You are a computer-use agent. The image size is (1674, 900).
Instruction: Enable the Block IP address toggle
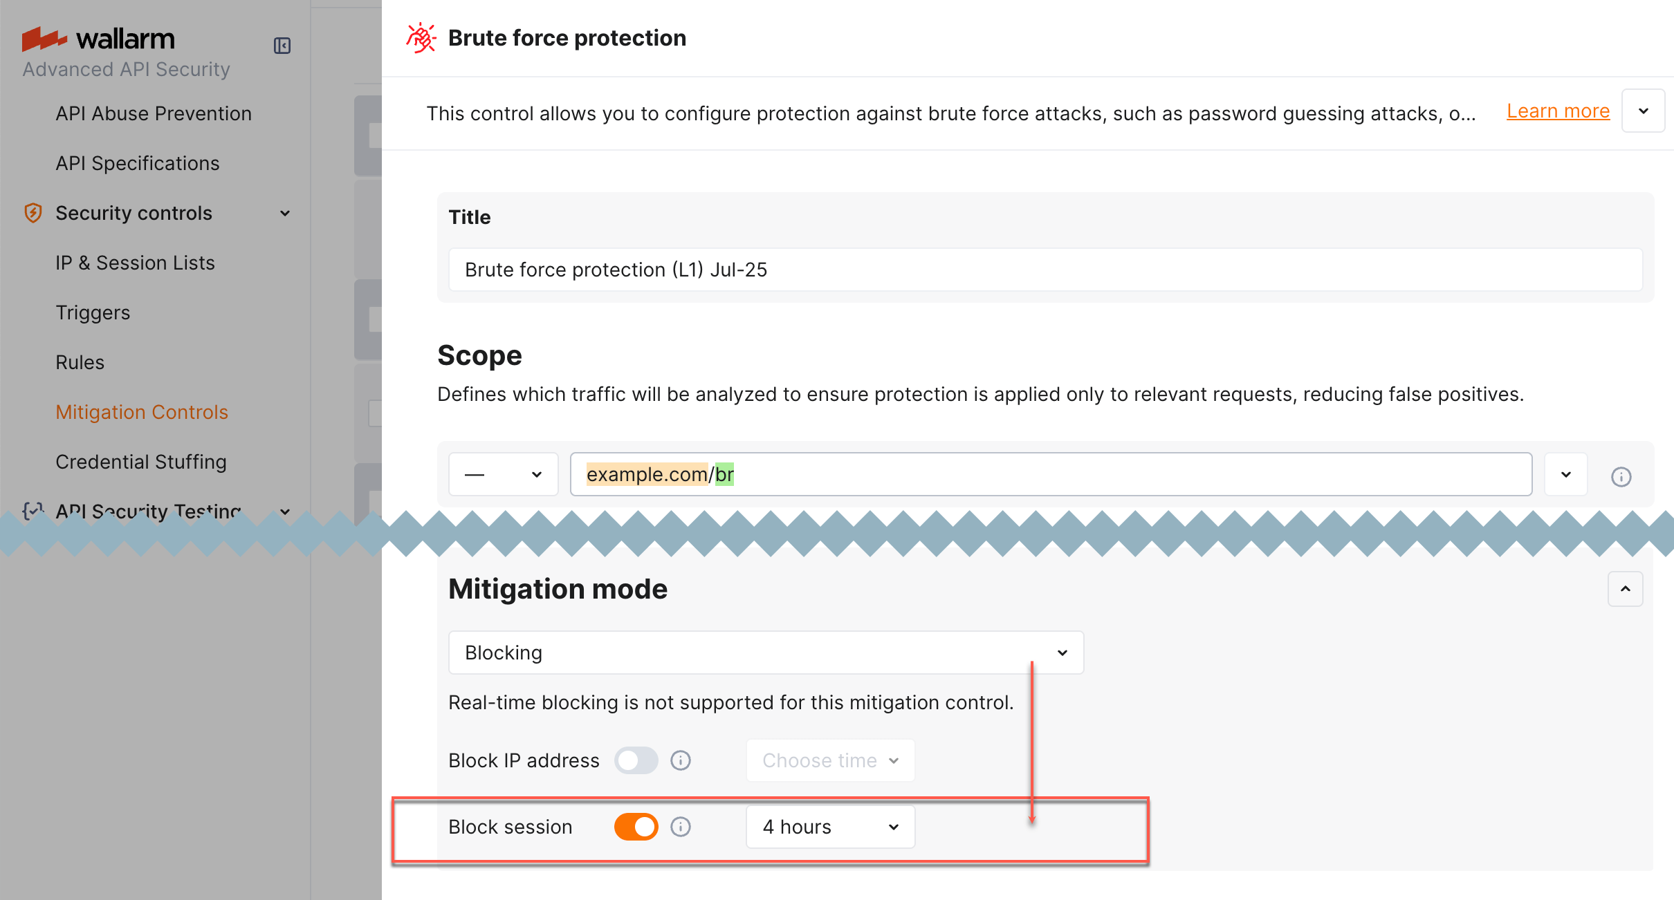click(x=636, y=760)
